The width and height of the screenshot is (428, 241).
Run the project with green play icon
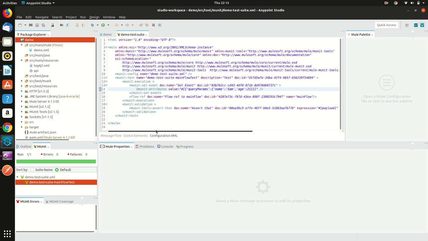(x=103, y=25)
